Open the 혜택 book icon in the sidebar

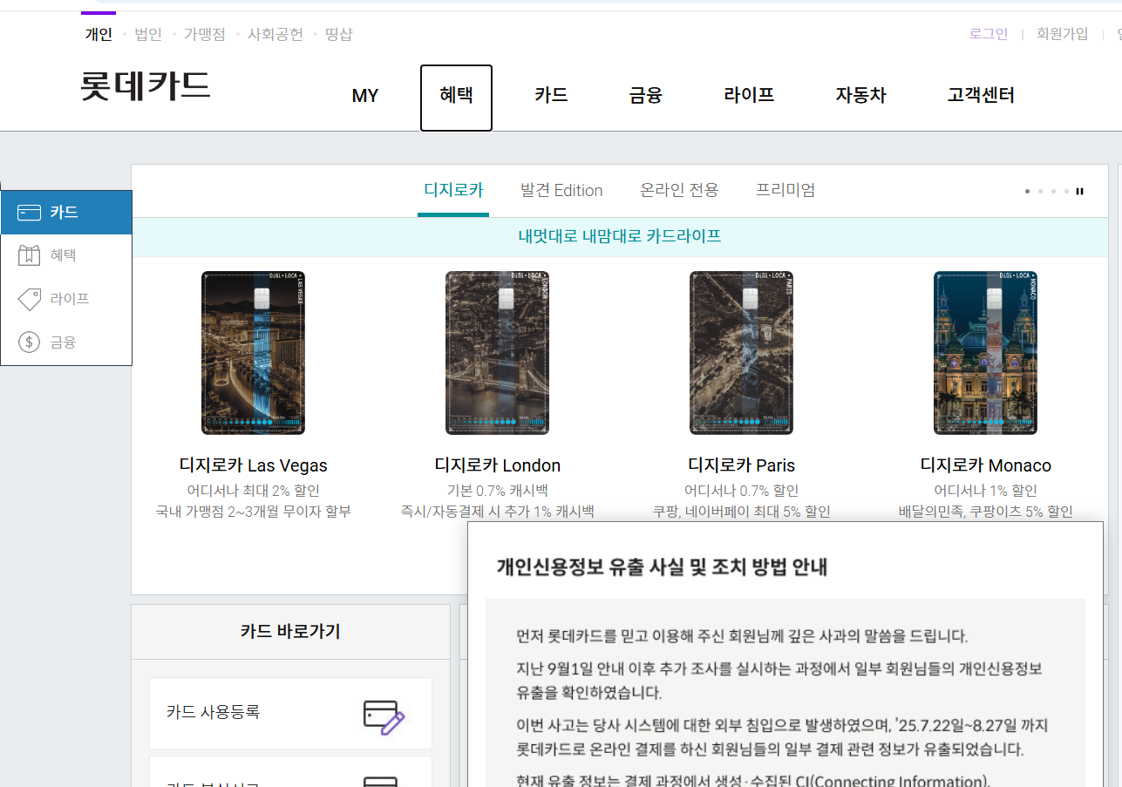coord(30,256)
